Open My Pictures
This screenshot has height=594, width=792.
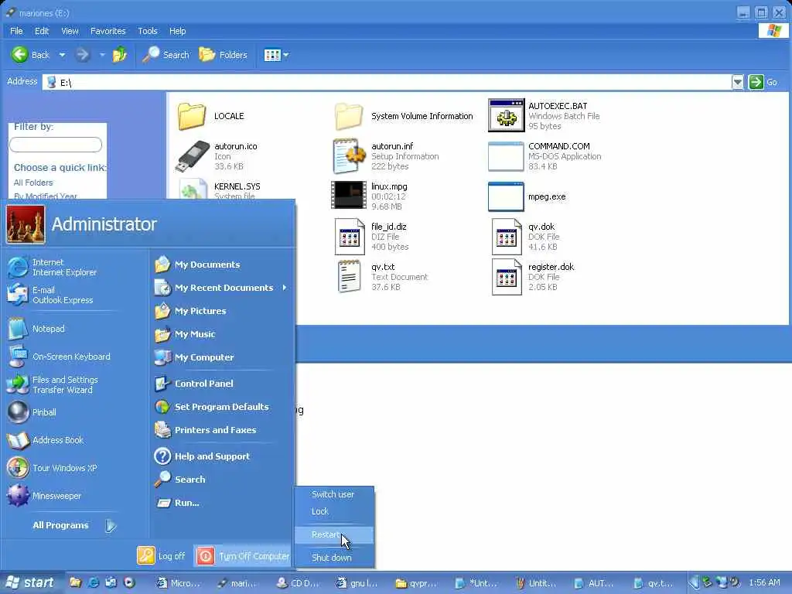click(x=190, y=311)
